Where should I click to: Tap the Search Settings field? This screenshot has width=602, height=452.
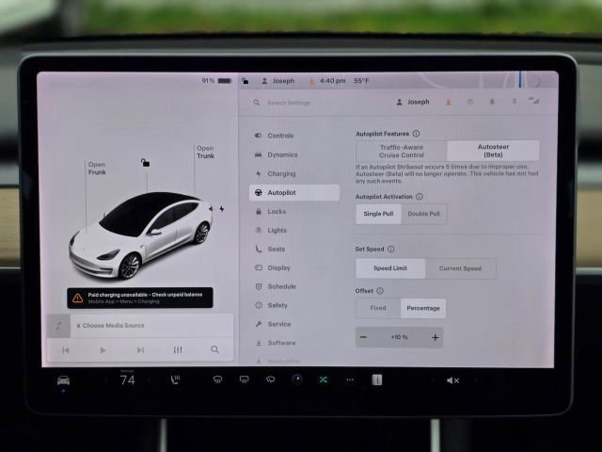289,103
